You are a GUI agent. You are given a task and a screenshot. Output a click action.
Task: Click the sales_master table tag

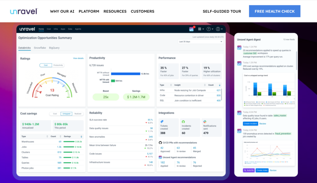[280, 116]
